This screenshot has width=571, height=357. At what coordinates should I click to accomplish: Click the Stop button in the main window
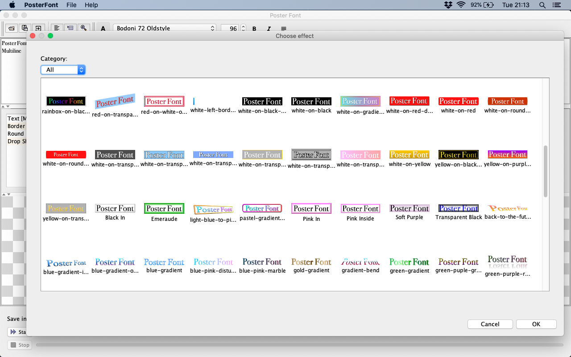click(x=20, y=345)
